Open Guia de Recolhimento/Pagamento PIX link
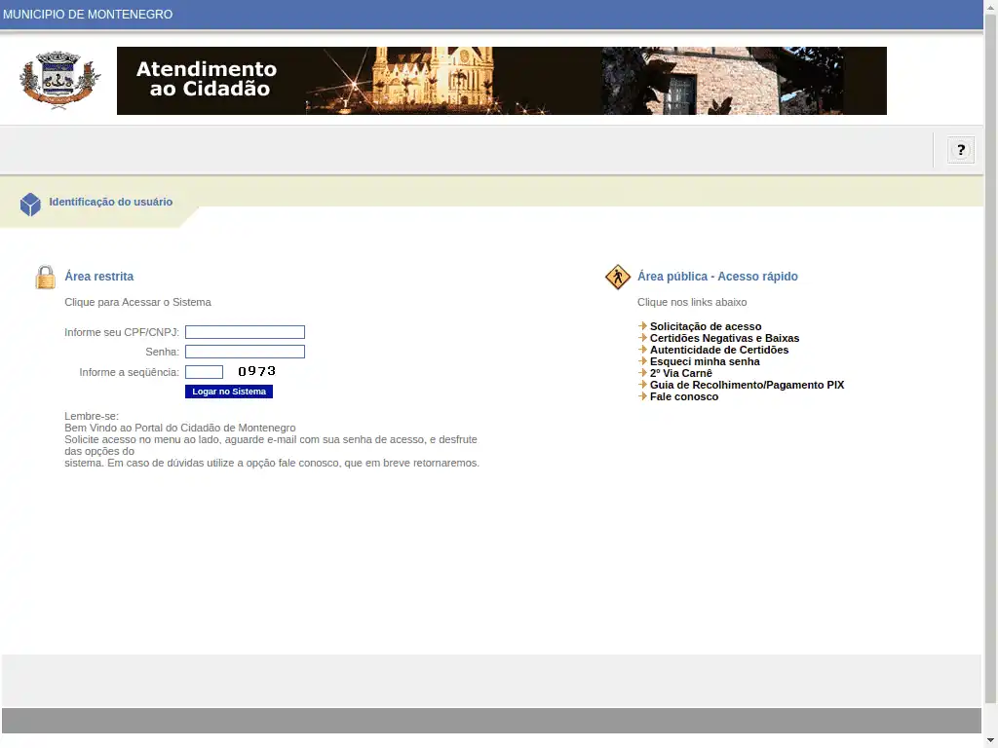 [x=747, y=385]
